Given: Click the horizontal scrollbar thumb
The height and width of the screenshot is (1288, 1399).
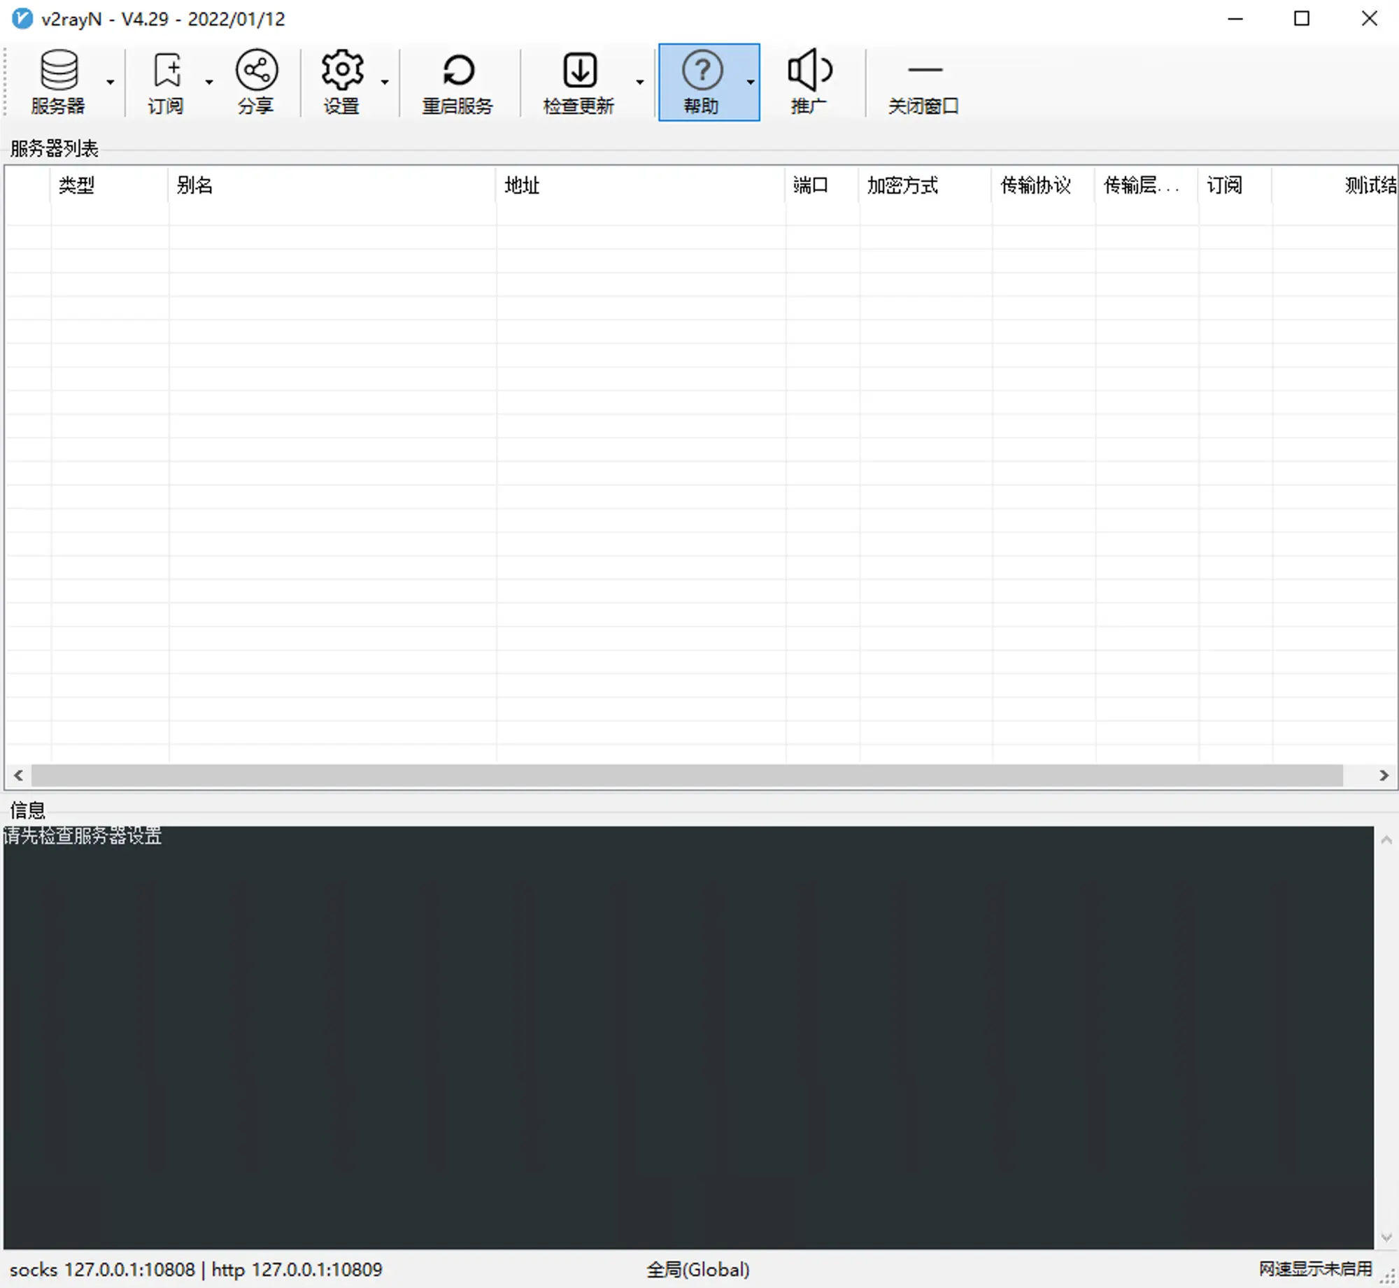Looking at the screenshot, I should 687,775.
